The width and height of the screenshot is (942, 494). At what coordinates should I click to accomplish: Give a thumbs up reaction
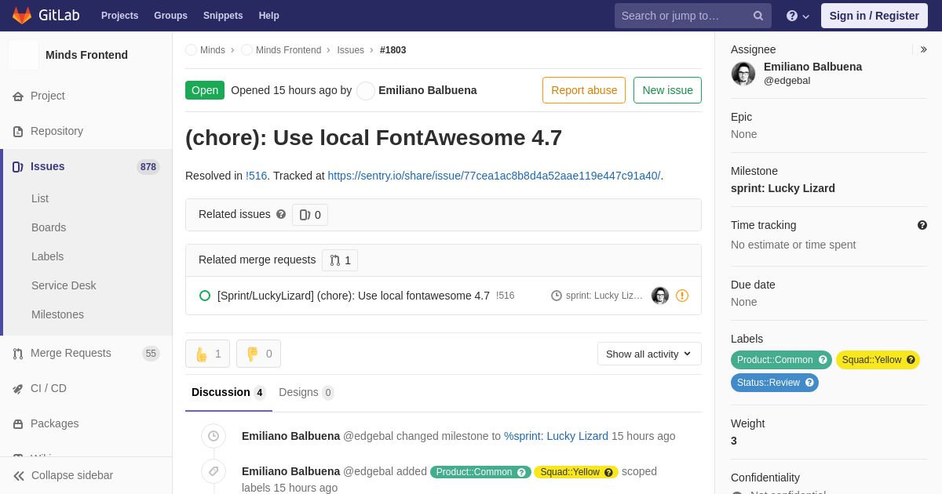208,354
